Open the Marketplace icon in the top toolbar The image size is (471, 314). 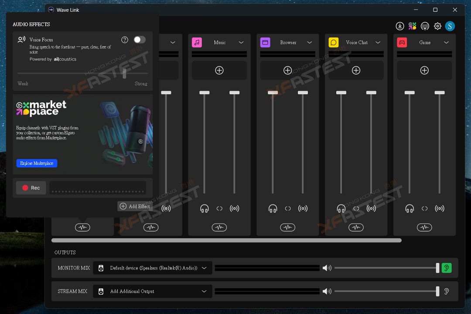(x=412, y=26)
